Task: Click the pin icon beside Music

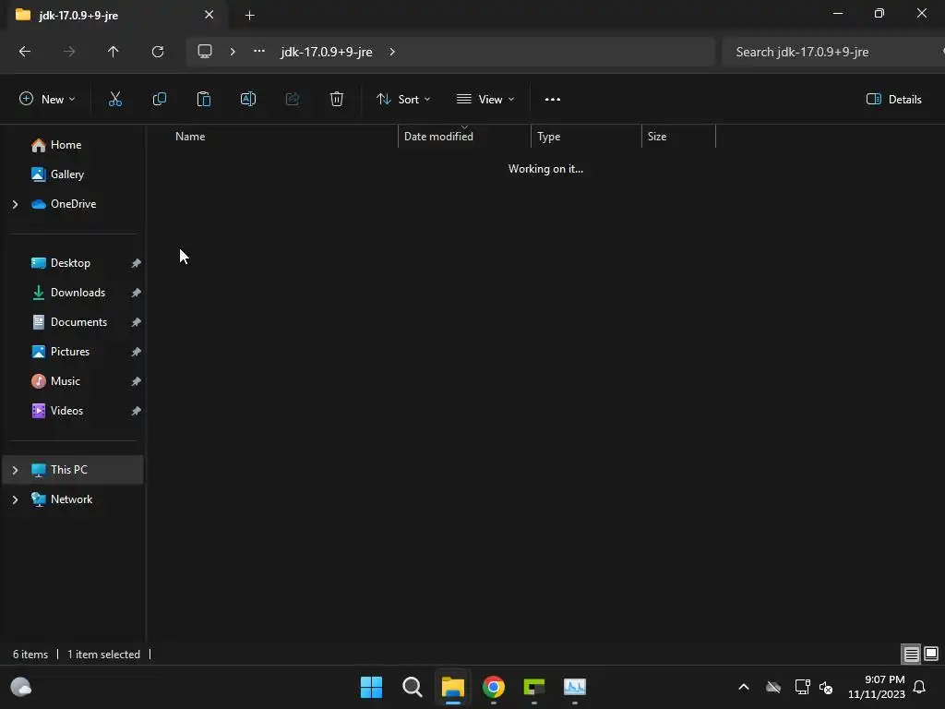Action: click(x=137, y=381)
